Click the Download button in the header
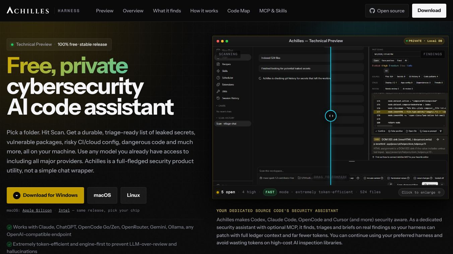453x254 pixels. 429,10
